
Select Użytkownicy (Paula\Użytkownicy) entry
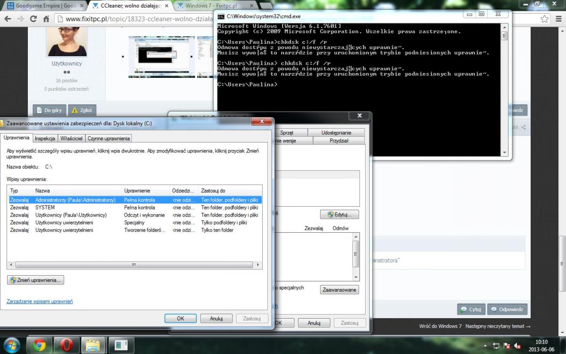[135, 215]
